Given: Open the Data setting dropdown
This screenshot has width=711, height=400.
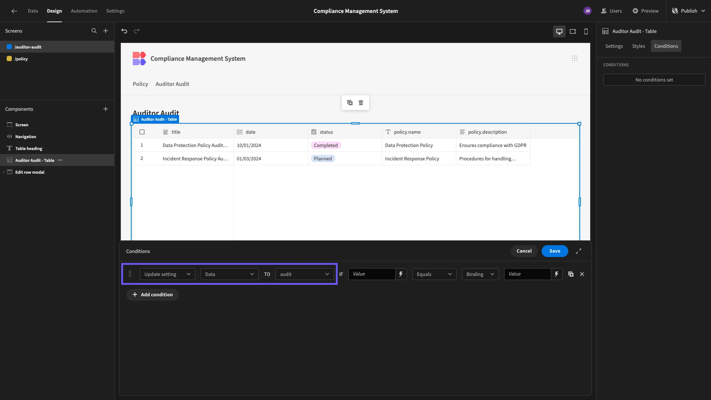Looking at the screenshot, I should pyautogui.click(x=229, y=274).
